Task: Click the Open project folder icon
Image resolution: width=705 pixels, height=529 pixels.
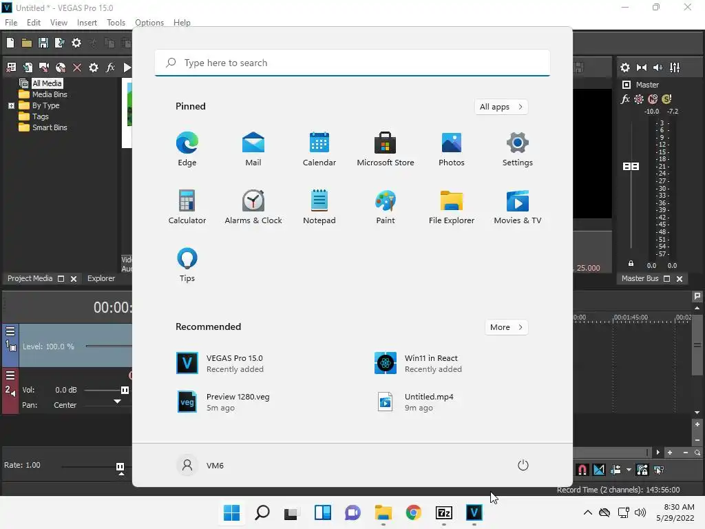Action: (x=27, y=43)
